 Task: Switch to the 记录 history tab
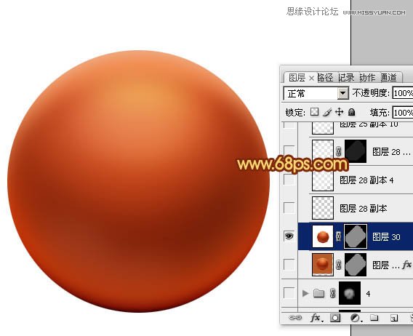click(346, 78)
